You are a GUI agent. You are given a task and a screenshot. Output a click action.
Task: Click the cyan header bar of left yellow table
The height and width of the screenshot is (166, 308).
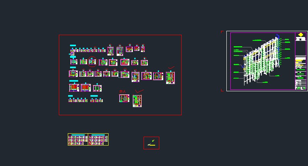78,135
